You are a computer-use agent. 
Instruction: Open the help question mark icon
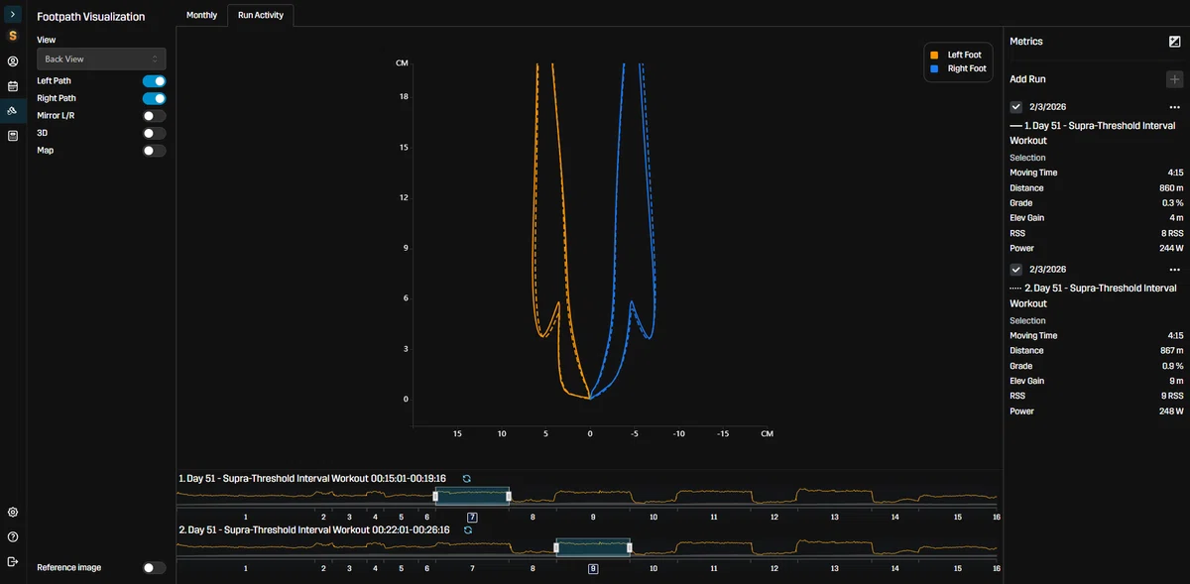point(13,537)
